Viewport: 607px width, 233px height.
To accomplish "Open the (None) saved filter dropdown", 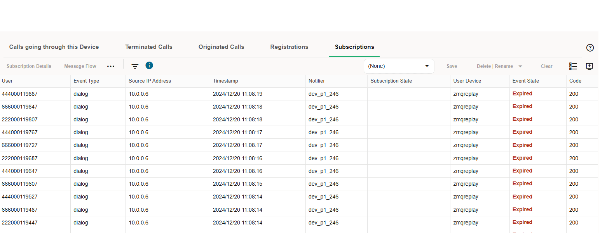I will click(399, 66).
